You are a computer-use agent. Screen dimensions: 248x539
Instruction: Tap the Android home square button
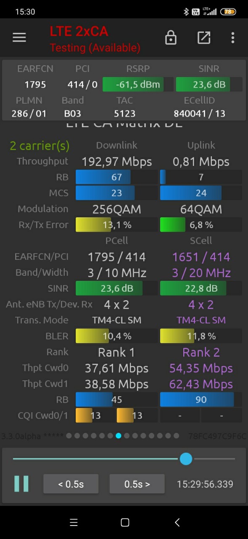(125, 523)
